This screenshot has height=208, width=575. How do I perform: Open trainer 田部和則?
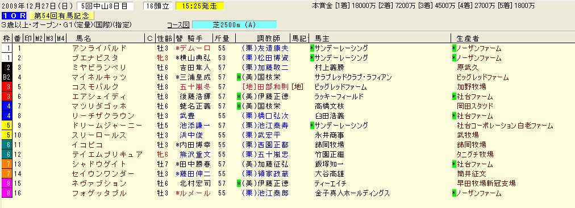click(273, 87)
